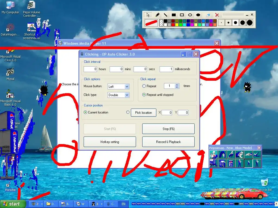Click the mins interval field

(116, 69)
